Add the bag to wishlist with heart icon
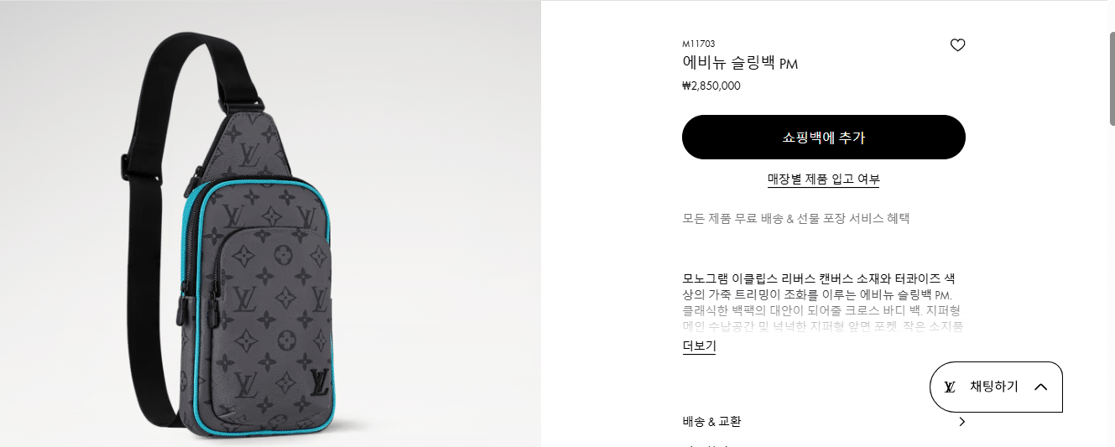The height and width of the screenshot is (447, 1115). (957, 45)
